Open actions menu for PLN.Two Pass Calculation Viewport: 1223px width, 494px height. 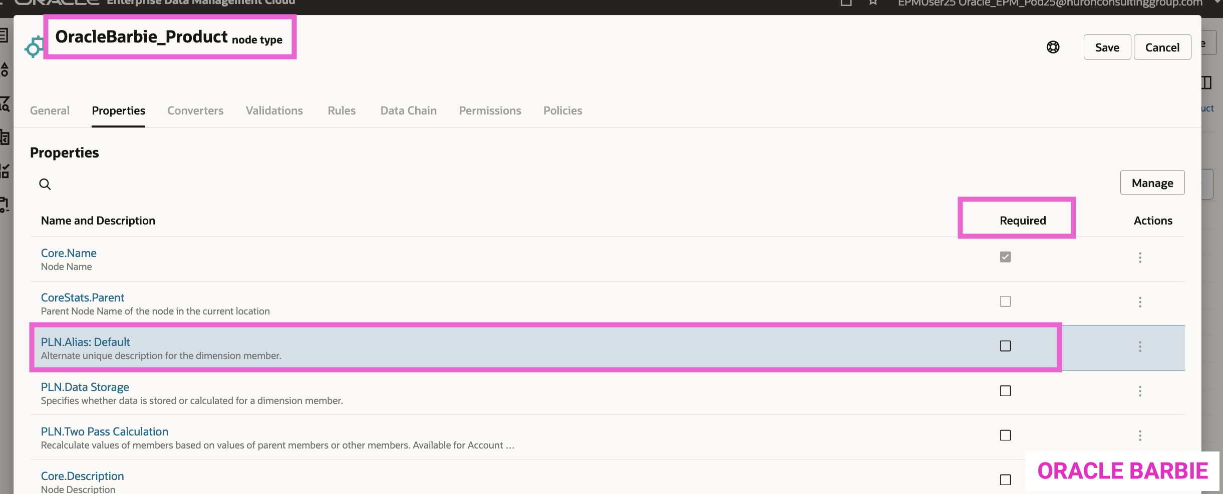click(1140, 435)
